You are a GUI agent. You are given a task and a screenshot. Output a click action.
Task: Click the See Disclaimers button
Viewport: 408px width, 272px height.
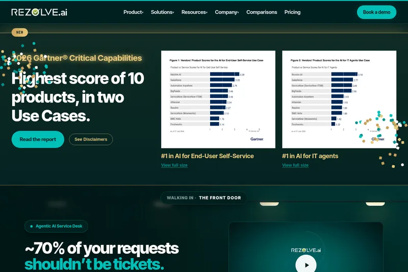click(x=91, y=139)
